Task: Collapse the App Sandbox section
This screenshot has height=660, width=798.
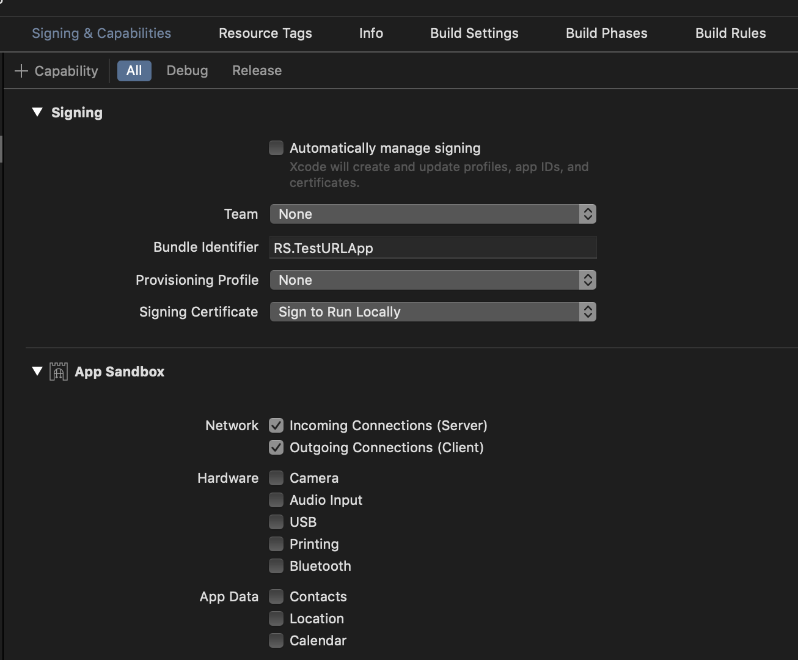Action: (x=37, y=372)
